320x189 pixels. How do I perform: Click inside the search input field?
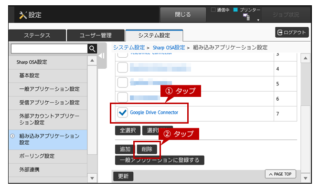[49, 49]
